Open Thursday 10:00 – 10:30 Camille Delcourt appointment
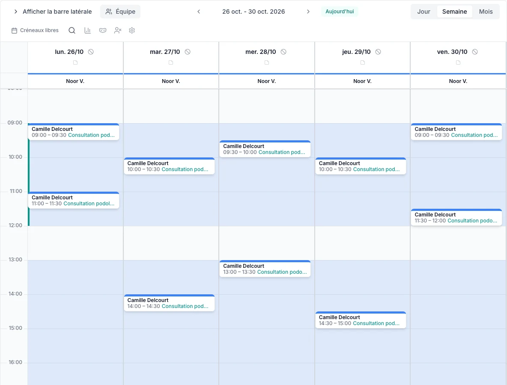 361,166
